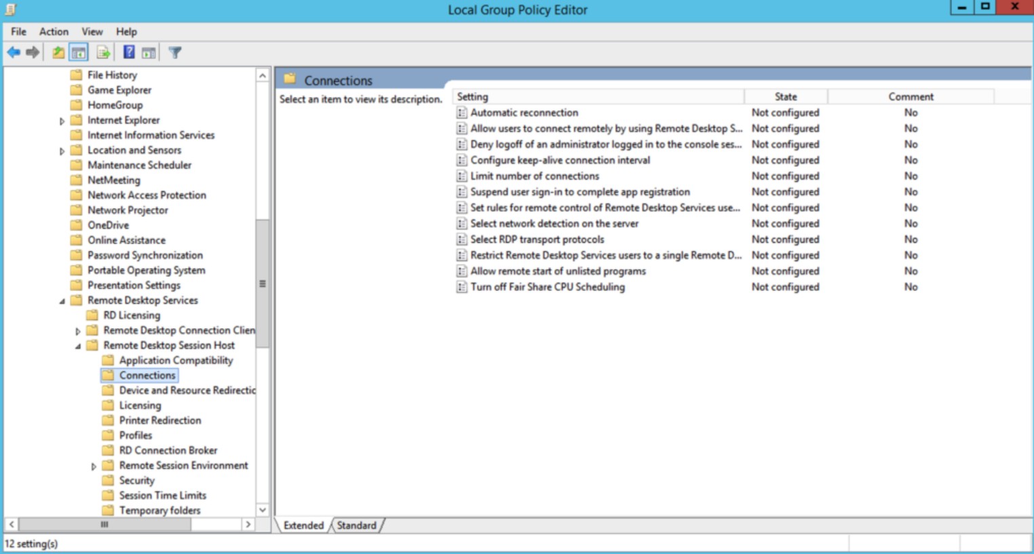Click the policy icon beside Limit number of connections
This screenshot has height=554, width=1034.
click(x=462, y=176)
